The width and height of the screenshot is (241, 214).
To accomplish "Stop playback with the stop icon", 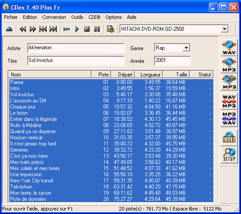I will tap(87, 29).
